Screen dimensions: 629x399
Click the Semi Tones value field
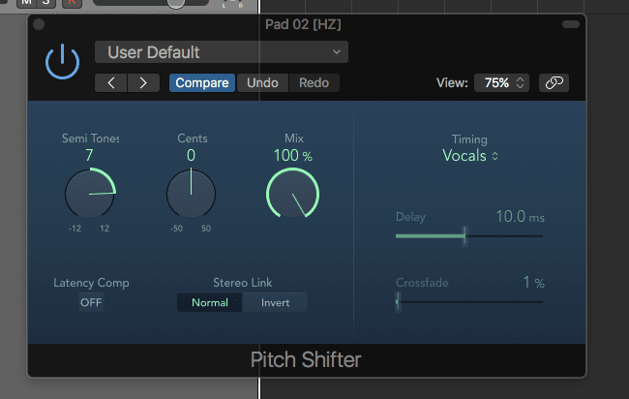click(90, 156)
